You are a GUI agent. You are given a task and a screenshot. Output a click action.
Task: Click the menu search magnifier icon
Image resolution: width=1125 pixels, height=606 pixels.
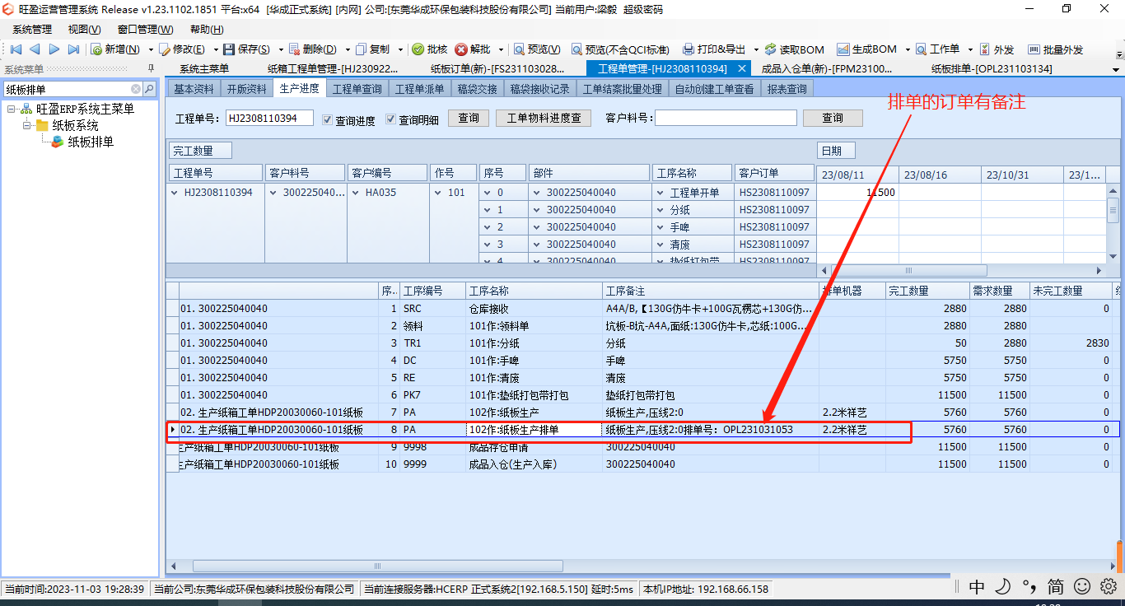coord(149,89)
